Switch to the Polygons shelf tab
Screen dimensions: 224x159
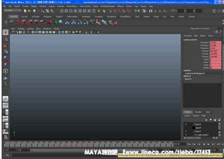[x=48, y=17]
